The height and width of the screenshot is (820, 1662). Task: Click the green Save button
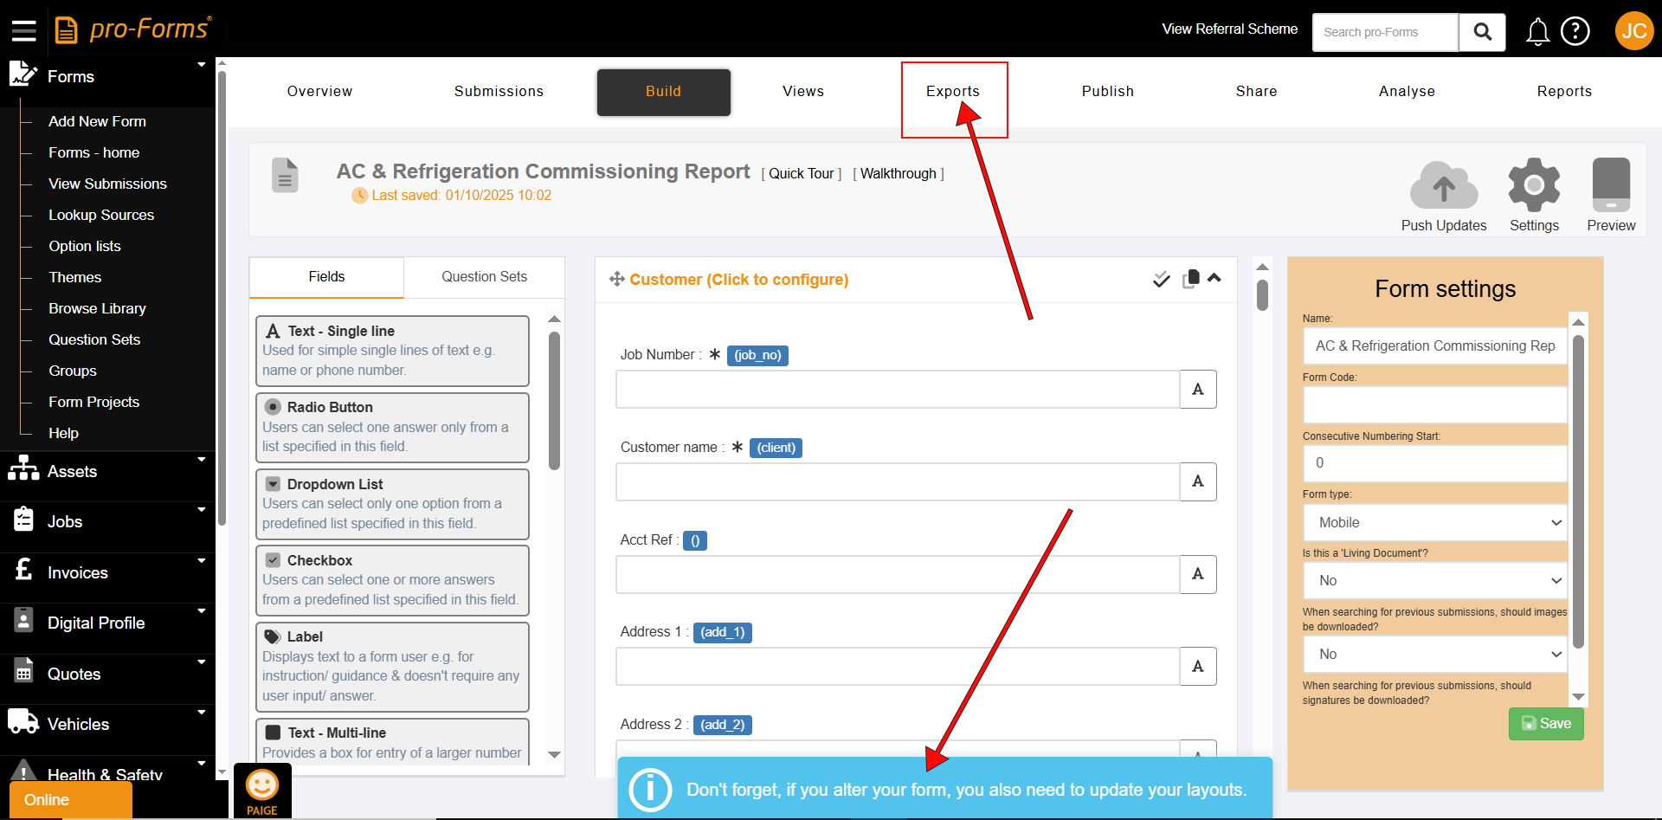click(x=1546, y=724)
